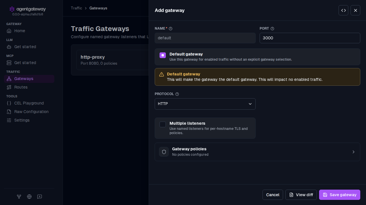366x205 pixels.
Task: Click the Port input field showing 3000
Action: (310, 38)
